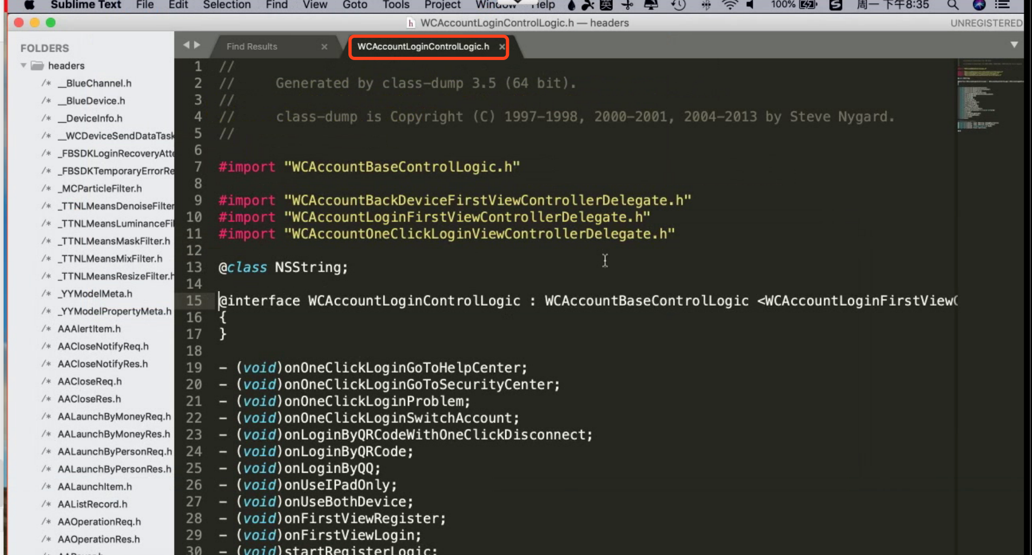The width and height of the screenshot is (1032, 555).
Task: Open AALaunchItem.h in the sidebar
Action: (95, 486)
